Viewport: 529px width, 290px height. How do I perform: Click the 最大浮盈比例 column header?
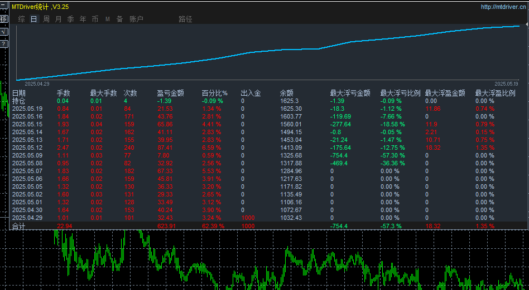pos(496,93)
